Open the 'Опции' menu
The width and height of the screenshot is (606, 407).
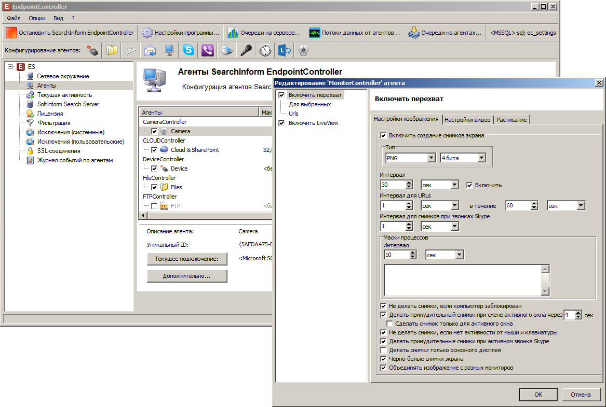pyautogui.click(x=37, y=18)
